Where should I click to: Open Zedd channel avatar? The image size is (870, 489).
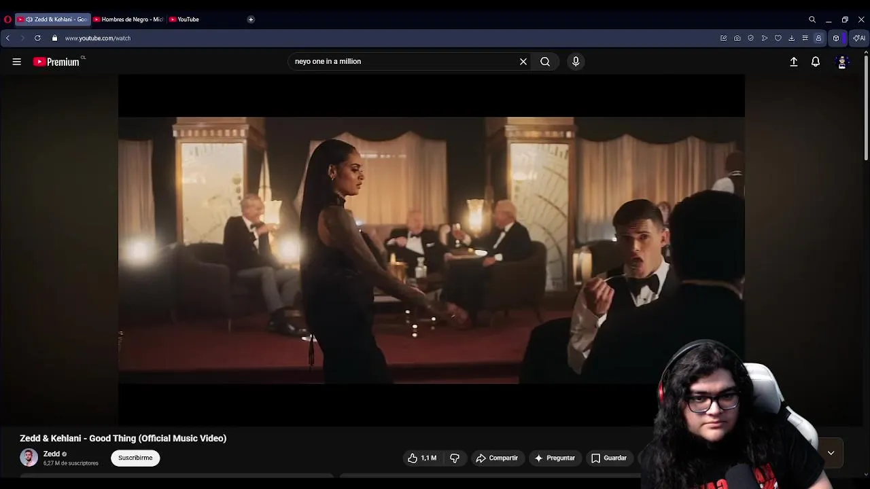[29, 458]
